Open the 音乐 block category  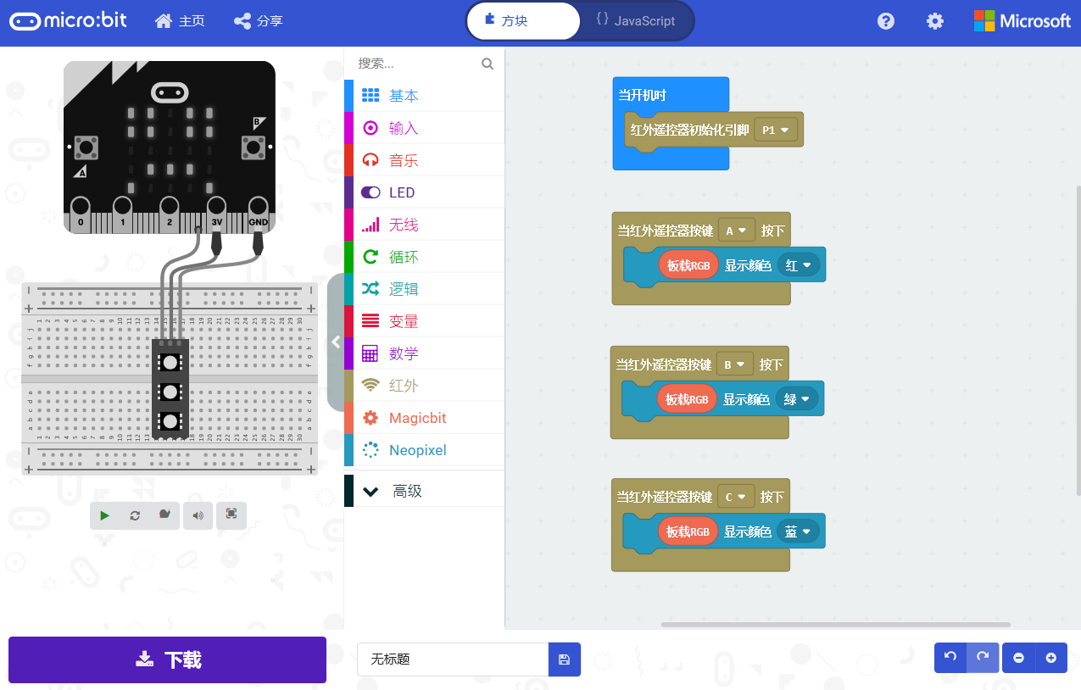point(424,160)
